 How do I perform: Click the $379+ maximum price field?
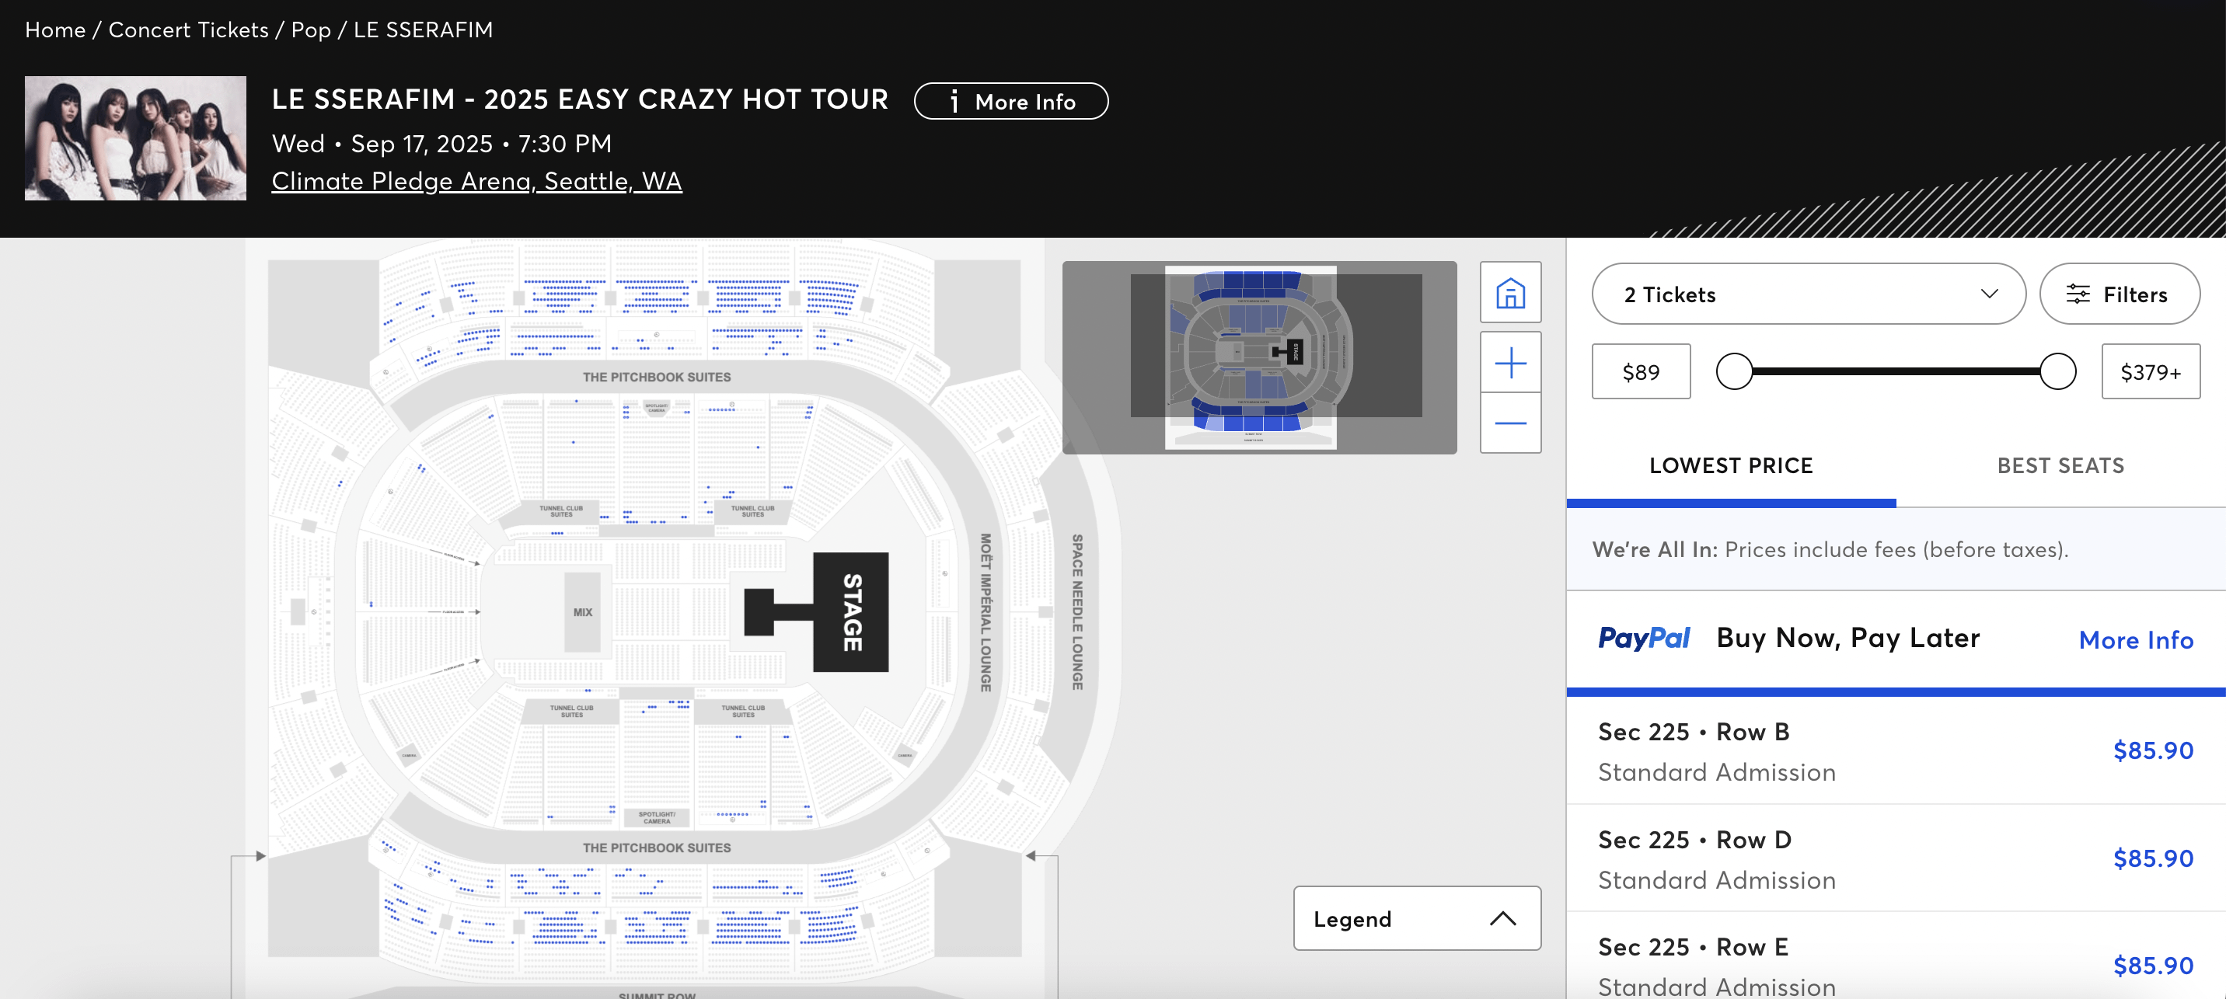click(2150, 372)
